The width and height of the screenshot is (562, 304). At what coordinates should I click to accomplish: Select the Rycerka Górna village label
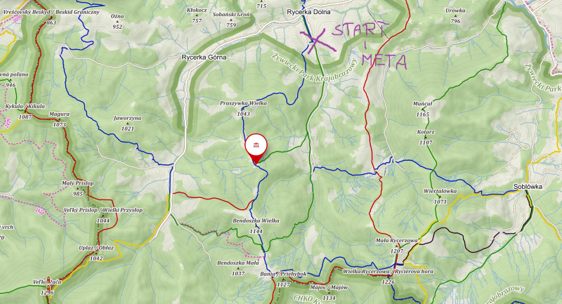[204, 57]
